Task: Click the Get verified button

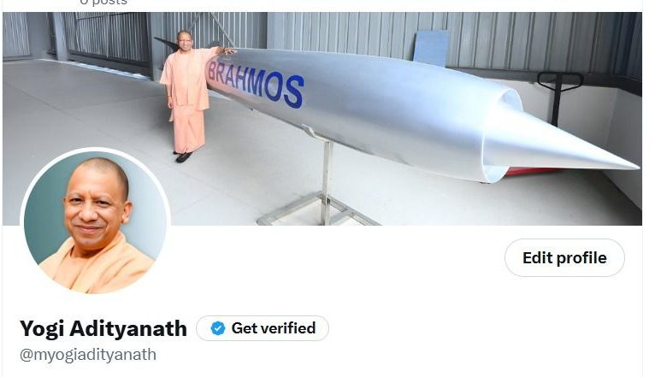Action: point(263,328)
